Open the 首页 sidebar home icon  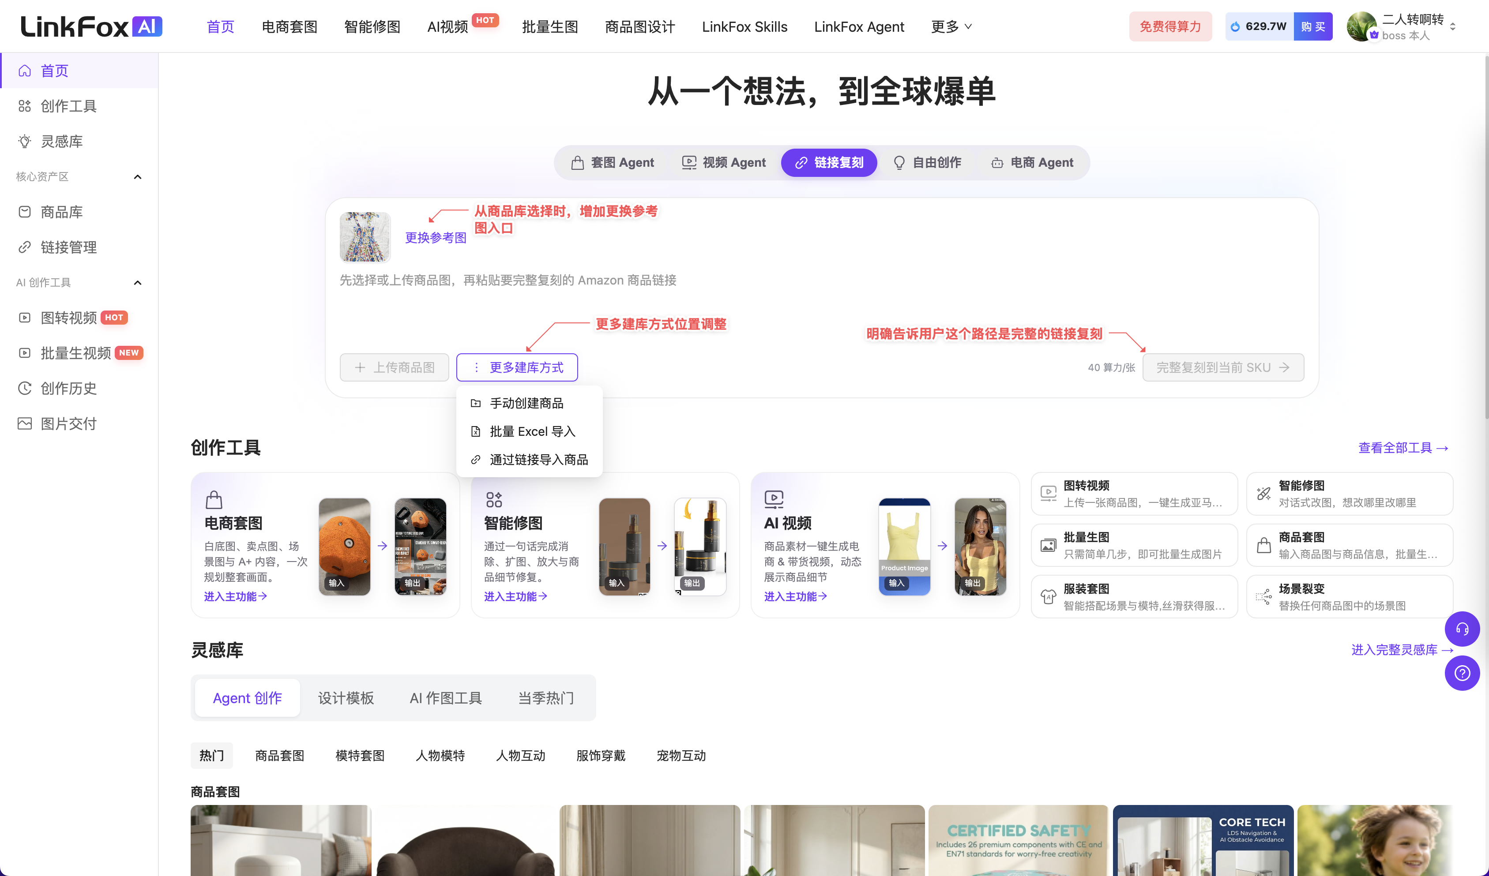pos(24,71)
